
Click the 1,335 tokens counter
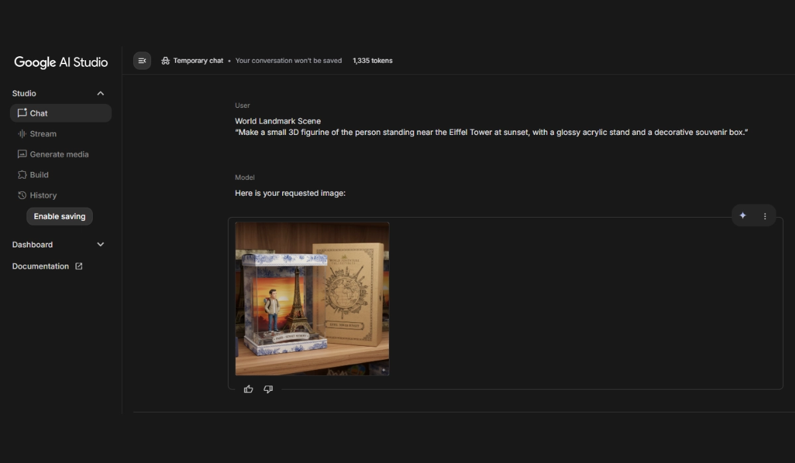pos(372,61)
